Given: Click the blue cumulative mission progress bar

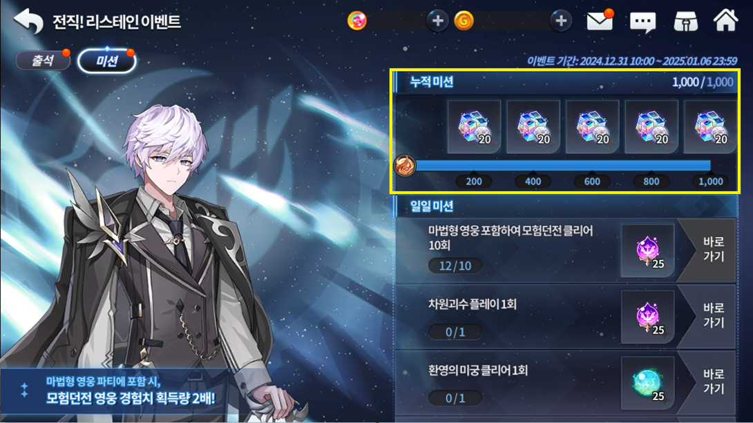Looking at the screenshot, I should pos(563,166).
